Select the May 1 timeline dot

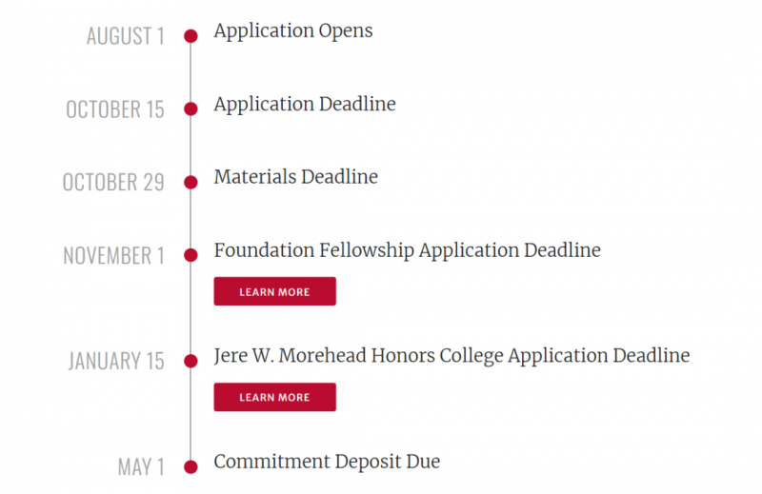click(x=190, y=466)
